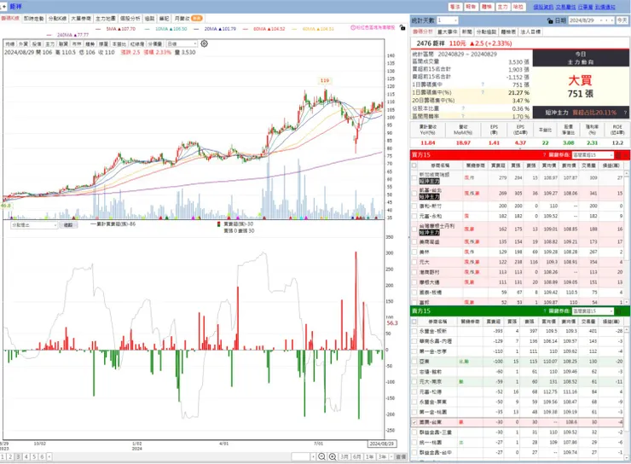Expand dropdown arrow after 3年 button
Screen dimensions: 631x464
(x=391, y=457)
